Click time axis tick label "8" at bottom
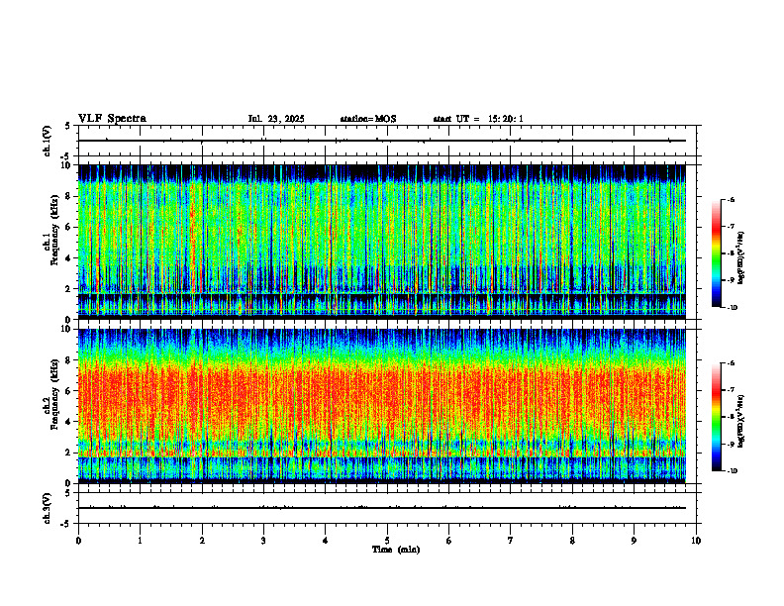 pos(572,541)
